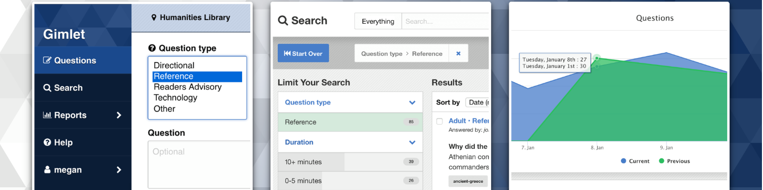
Task: Open the Reports sidebar menu
Action: click(83, 115)
